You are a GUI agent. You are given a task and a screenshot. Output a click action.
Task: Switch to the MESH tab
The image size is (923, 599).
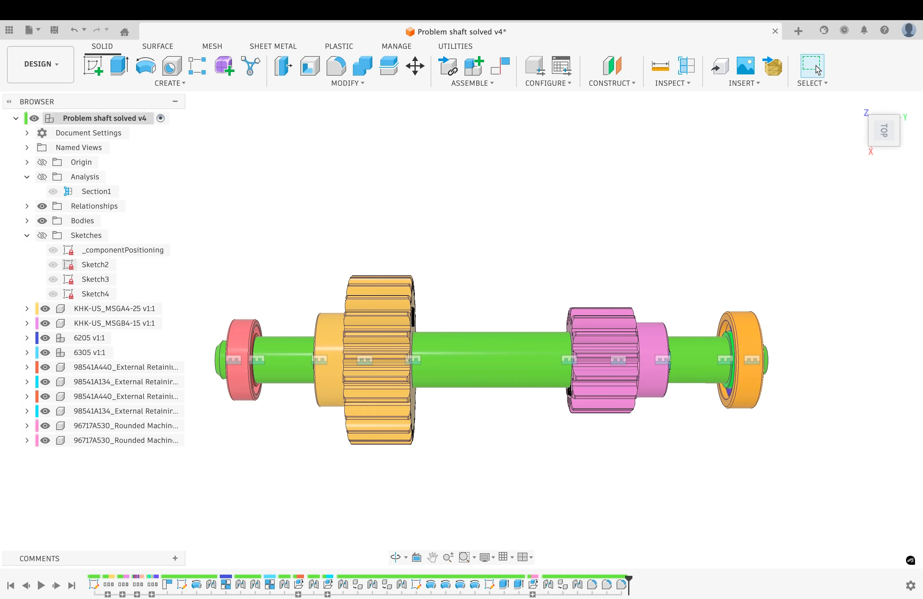coord(212,46)
